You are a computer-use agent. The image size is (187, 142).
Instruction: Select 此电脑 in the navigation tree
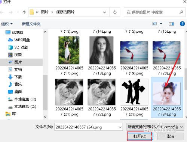point(18,33)
